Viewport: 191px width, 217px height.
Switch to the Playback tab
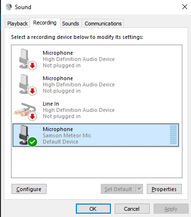[x=17, y=24]
